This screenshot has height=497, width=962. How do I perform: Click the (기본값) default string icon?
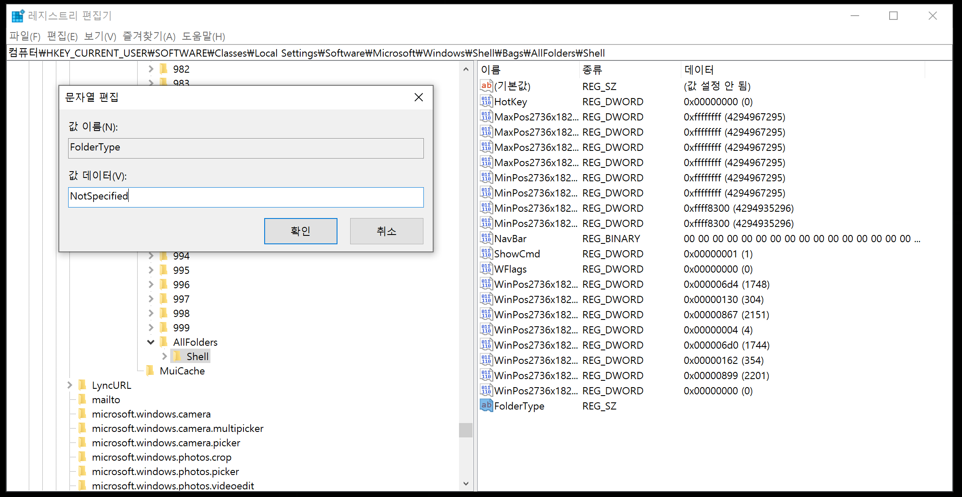[486, 86]
